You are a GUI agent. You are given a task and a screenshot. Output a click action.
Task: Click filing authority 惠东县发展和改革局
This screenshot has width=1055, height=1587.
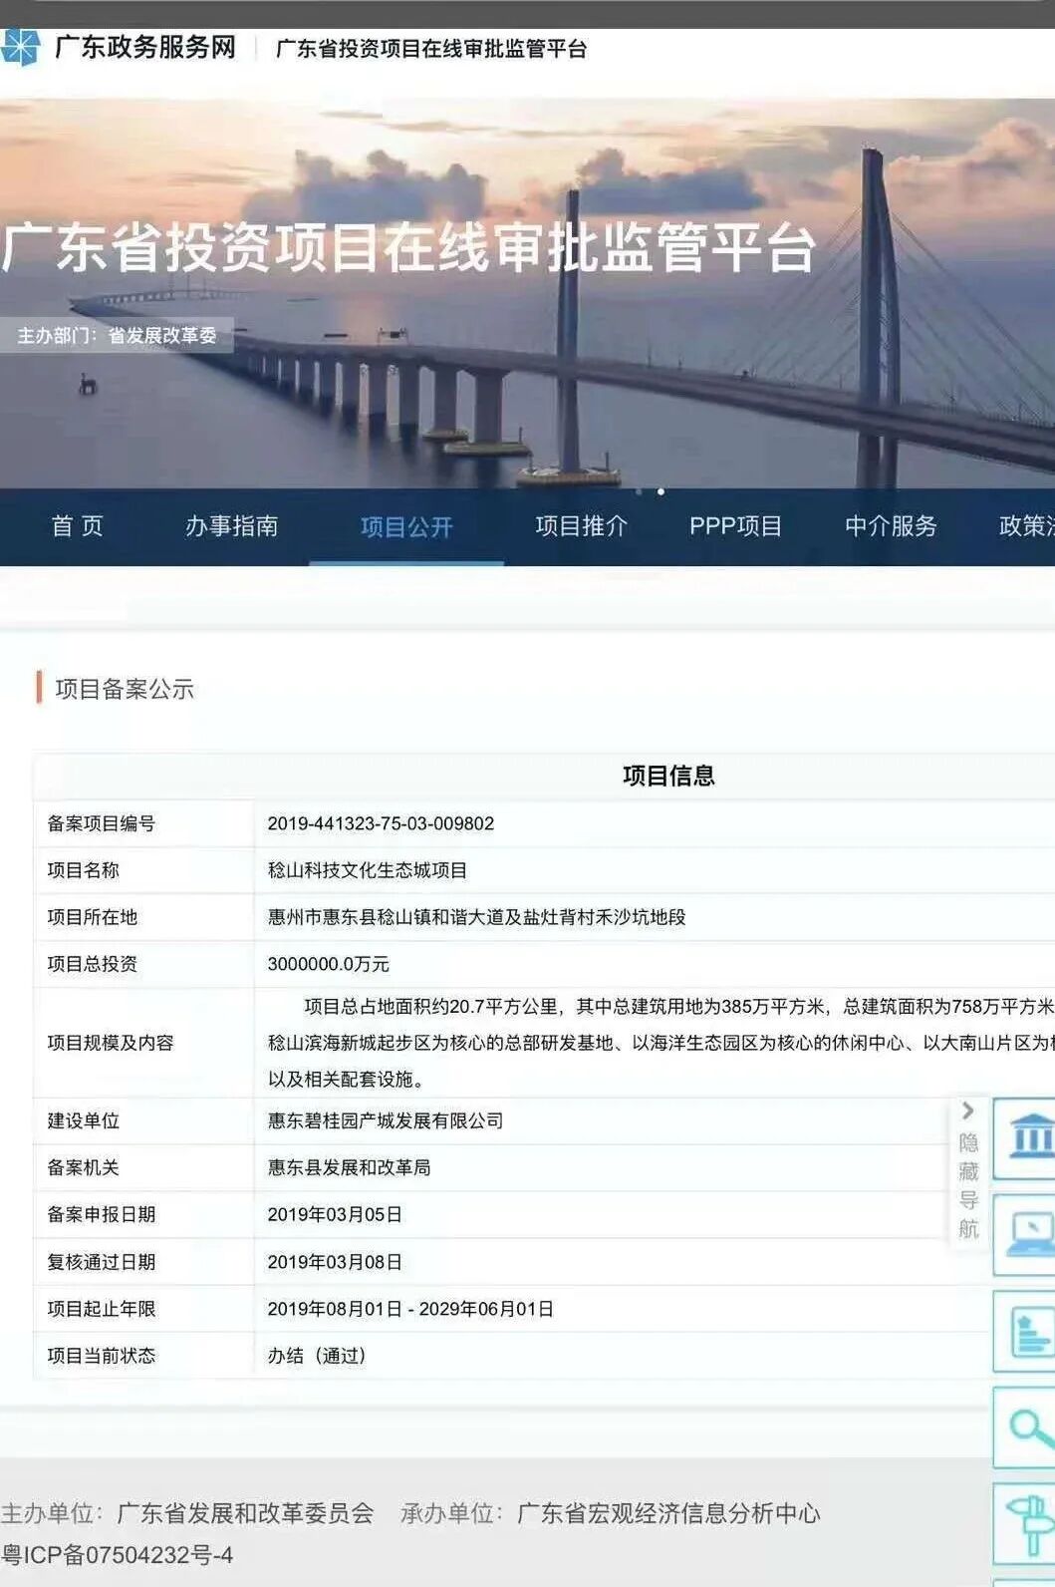(x=349, y=1167)
